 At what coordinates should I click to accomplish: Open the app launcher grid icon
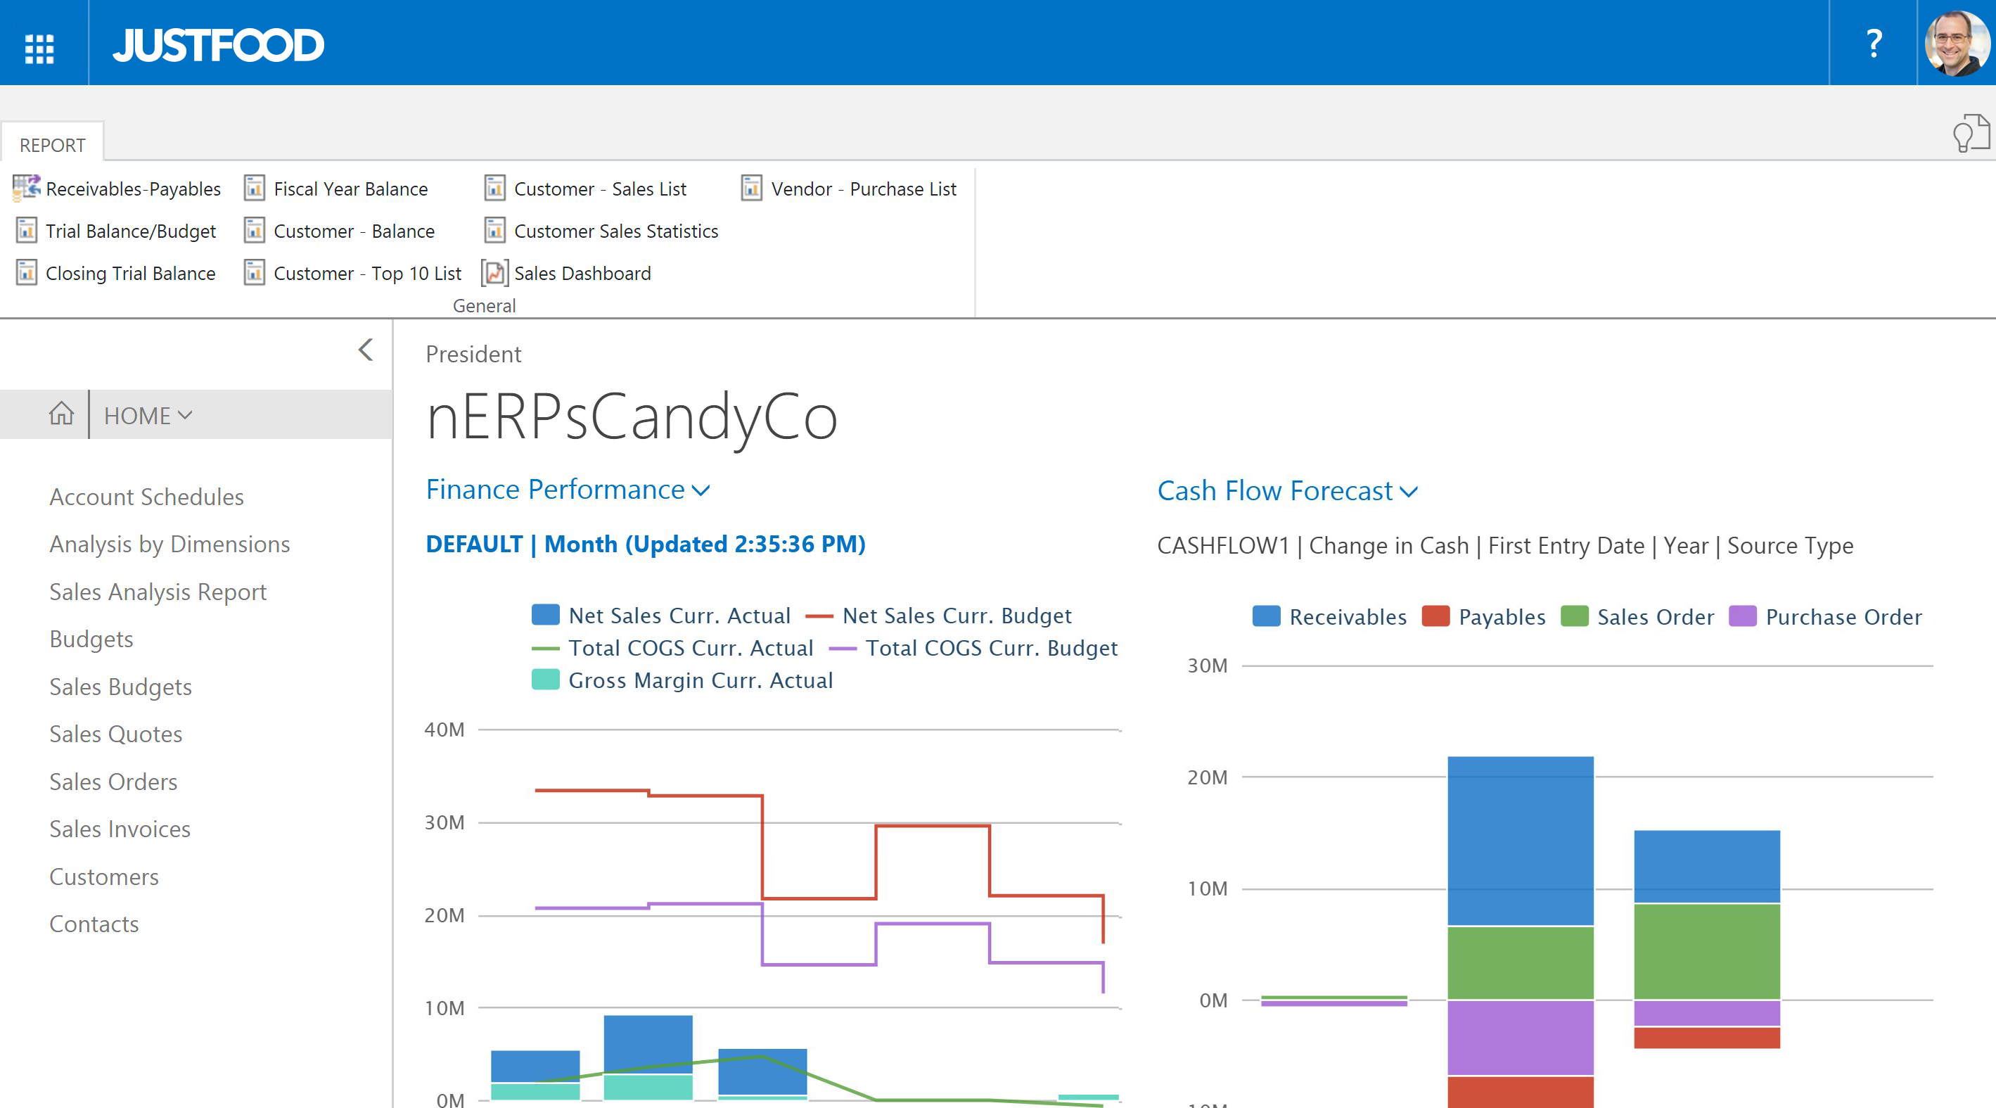39,48
